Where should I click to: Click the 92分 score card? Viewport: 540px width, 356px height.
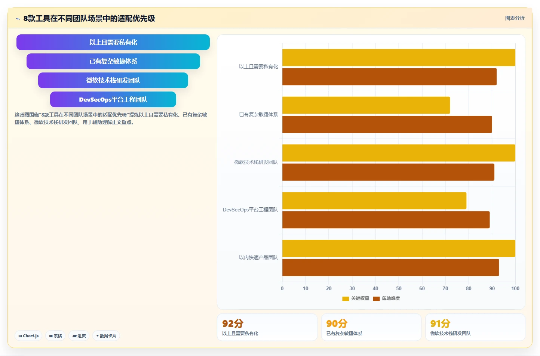coord(267,327)
